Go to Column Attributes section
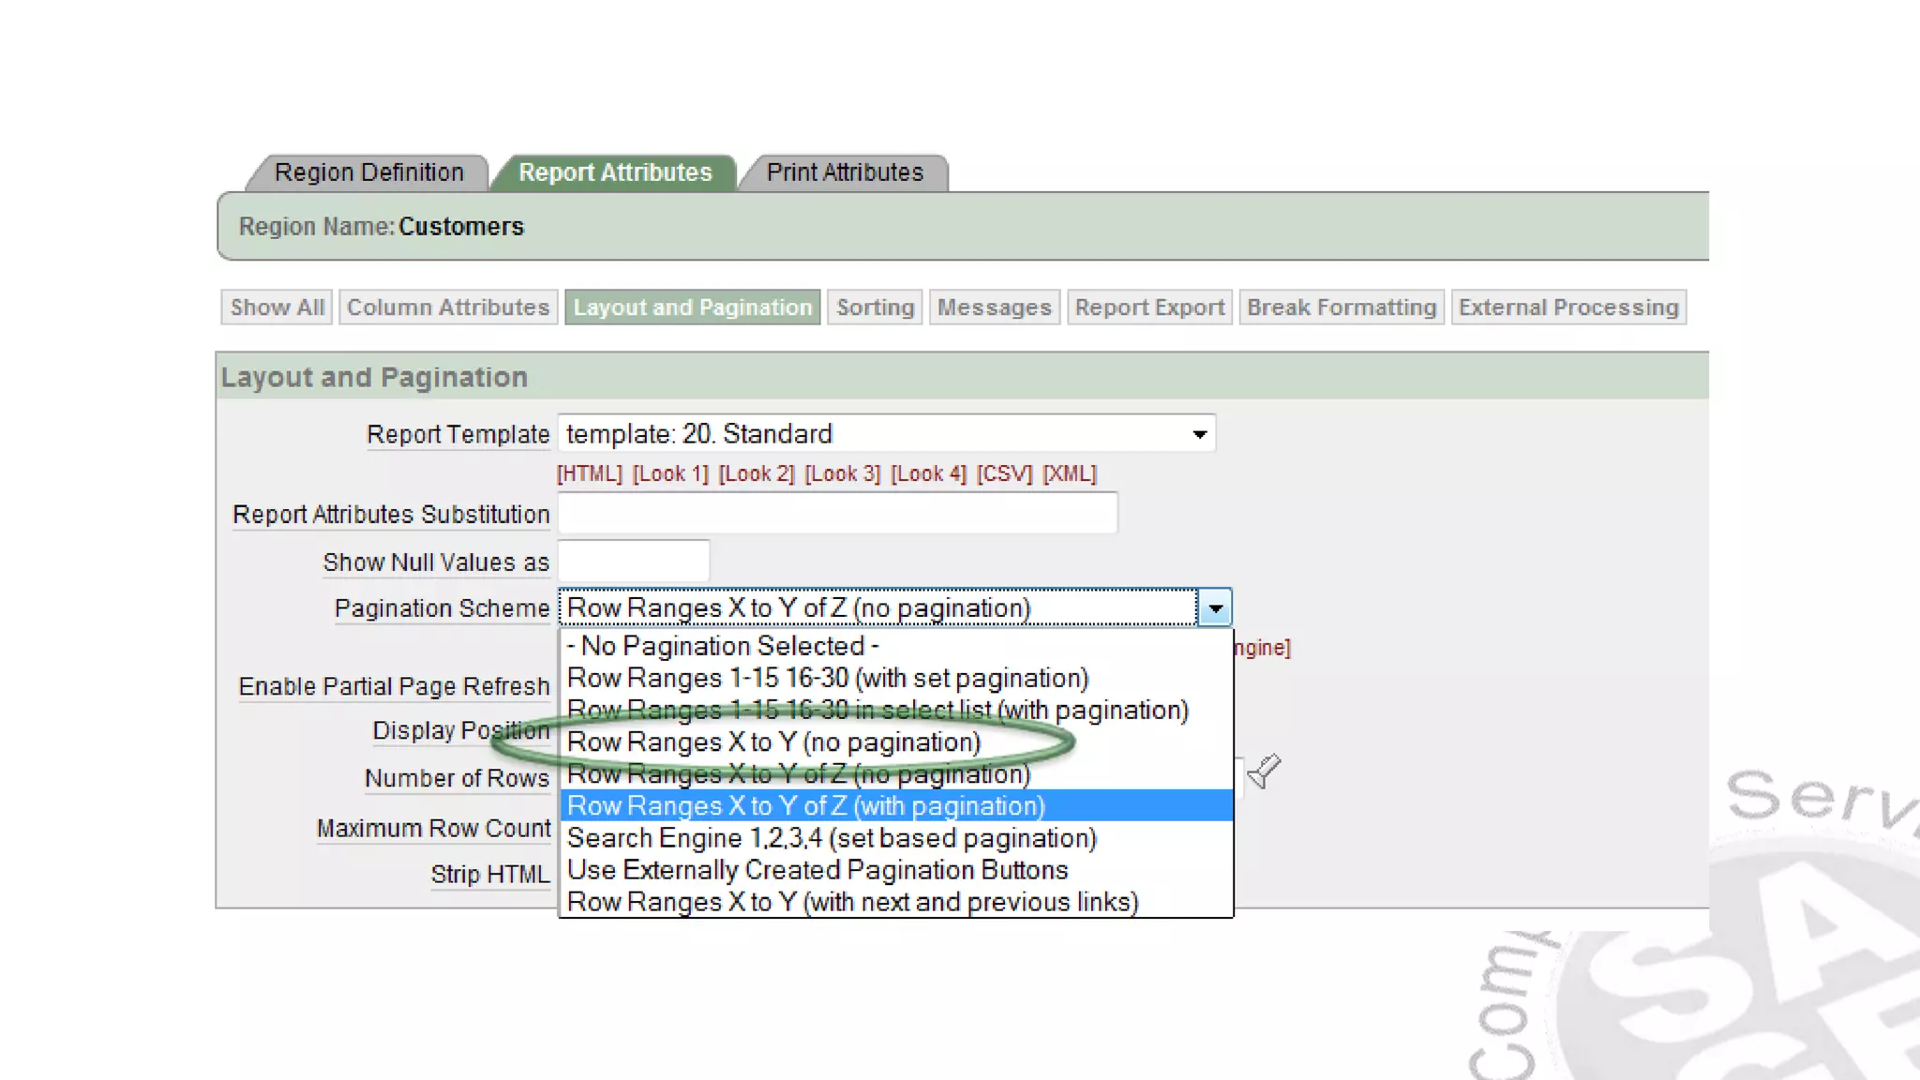 [x=447, y=307]
